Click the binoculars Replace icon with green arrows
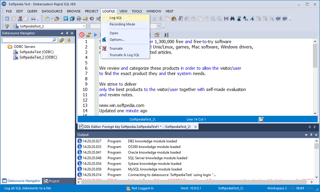The image size is (320, 192). pyautogui.click(x=246, y=19)
